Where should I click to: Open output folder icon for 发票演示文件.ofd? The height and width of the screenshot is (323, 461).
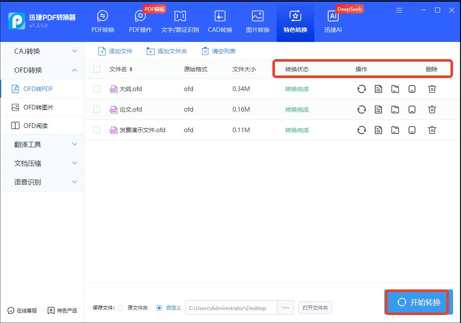395,130
